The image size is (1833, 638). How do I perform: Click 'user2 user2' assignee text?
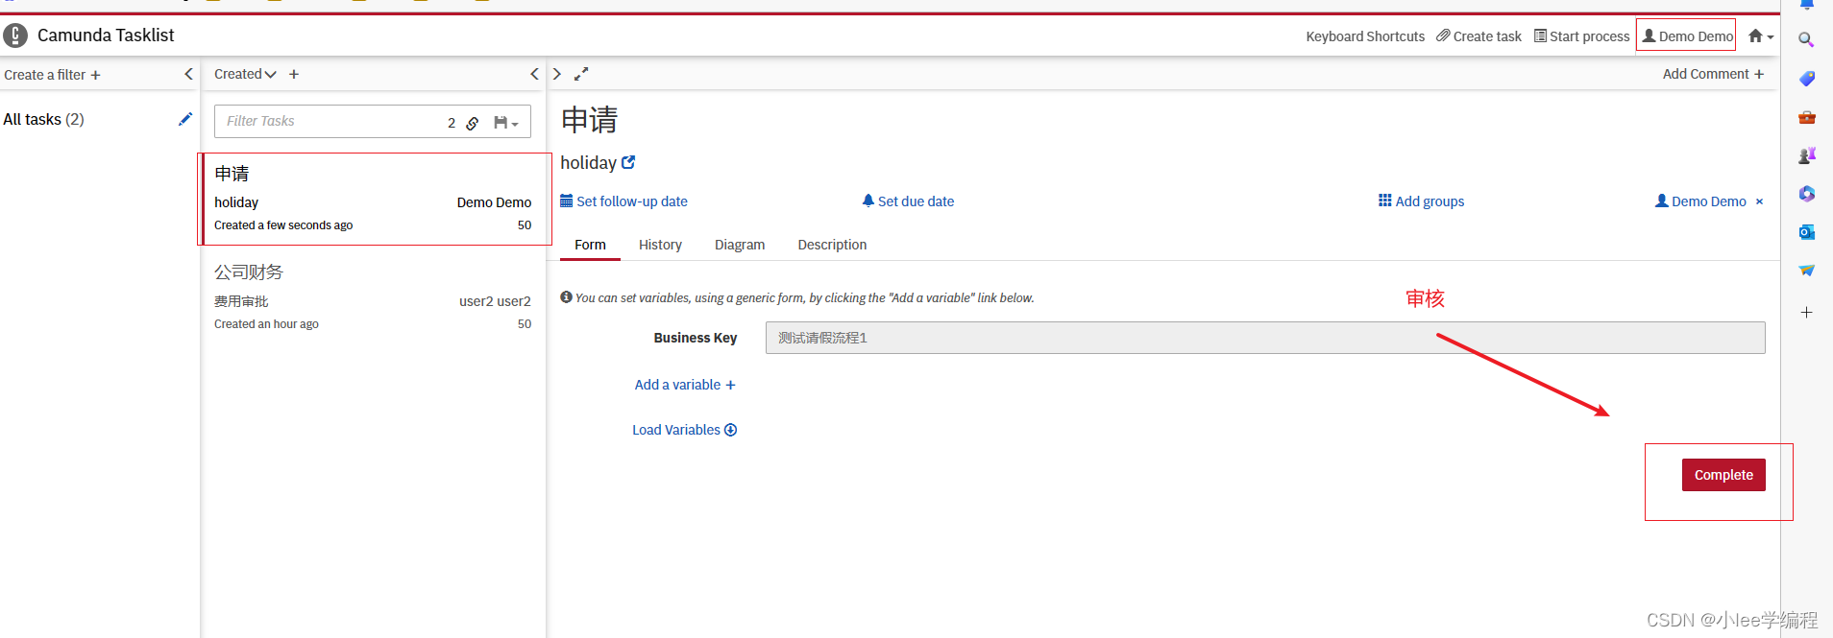495,301
